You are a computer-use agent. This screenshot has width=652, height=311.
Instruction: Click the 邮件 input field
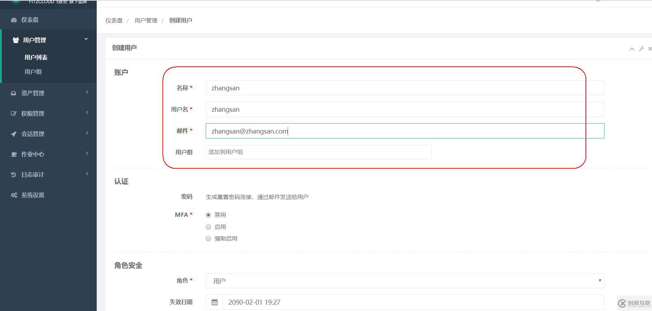pyautogui.click(x=405, y=131)
